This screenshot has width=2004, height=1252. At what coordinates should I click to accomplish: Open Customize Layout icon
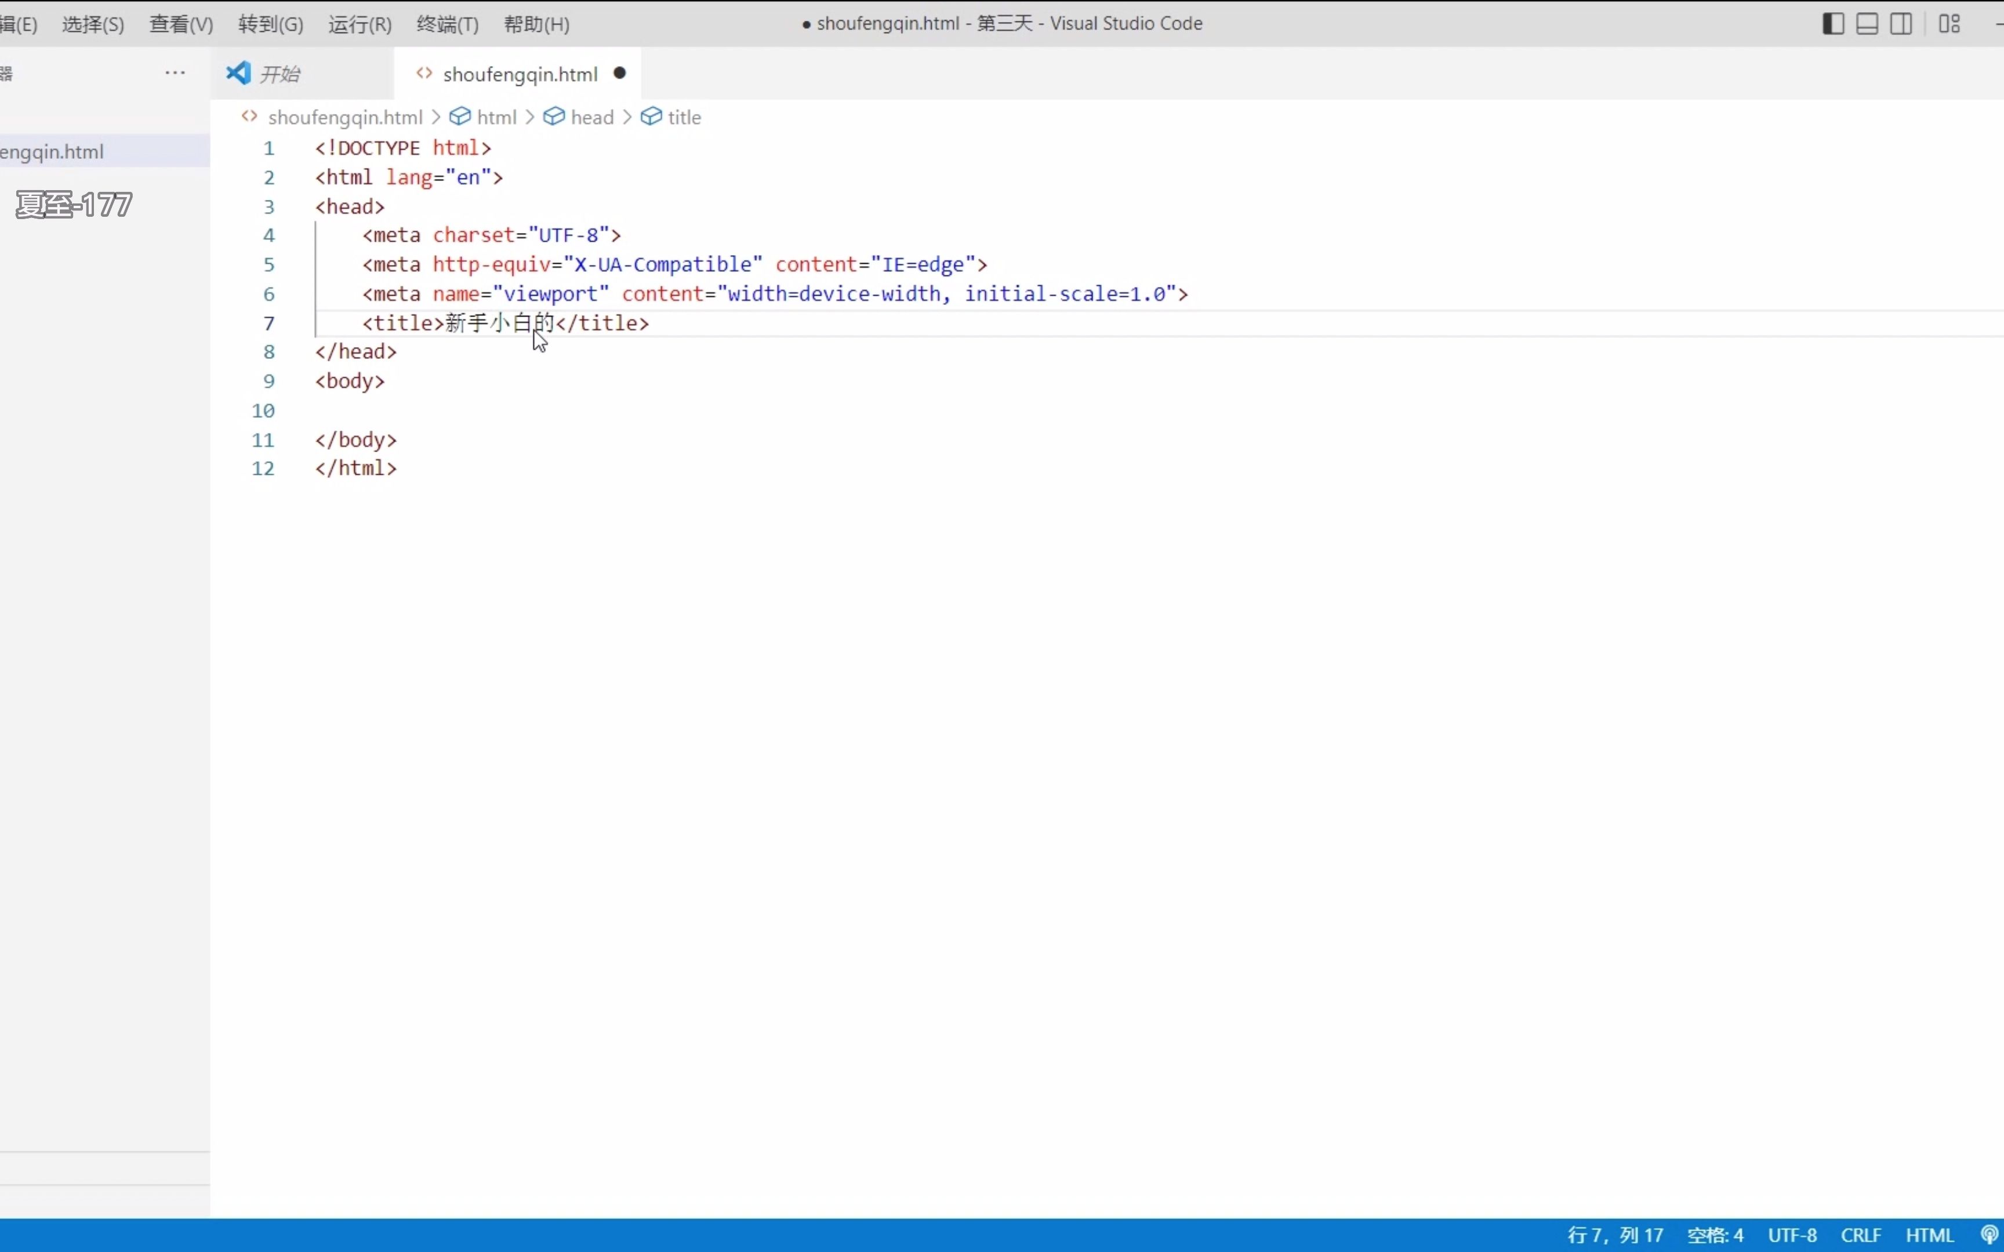pyautogui.click(x=1950, y=24)
